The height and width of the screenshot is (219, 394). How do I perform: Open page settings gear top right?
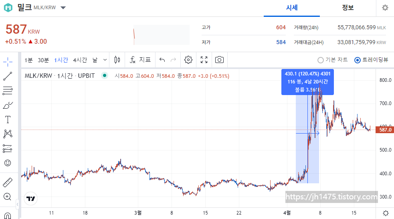point(385,8)
